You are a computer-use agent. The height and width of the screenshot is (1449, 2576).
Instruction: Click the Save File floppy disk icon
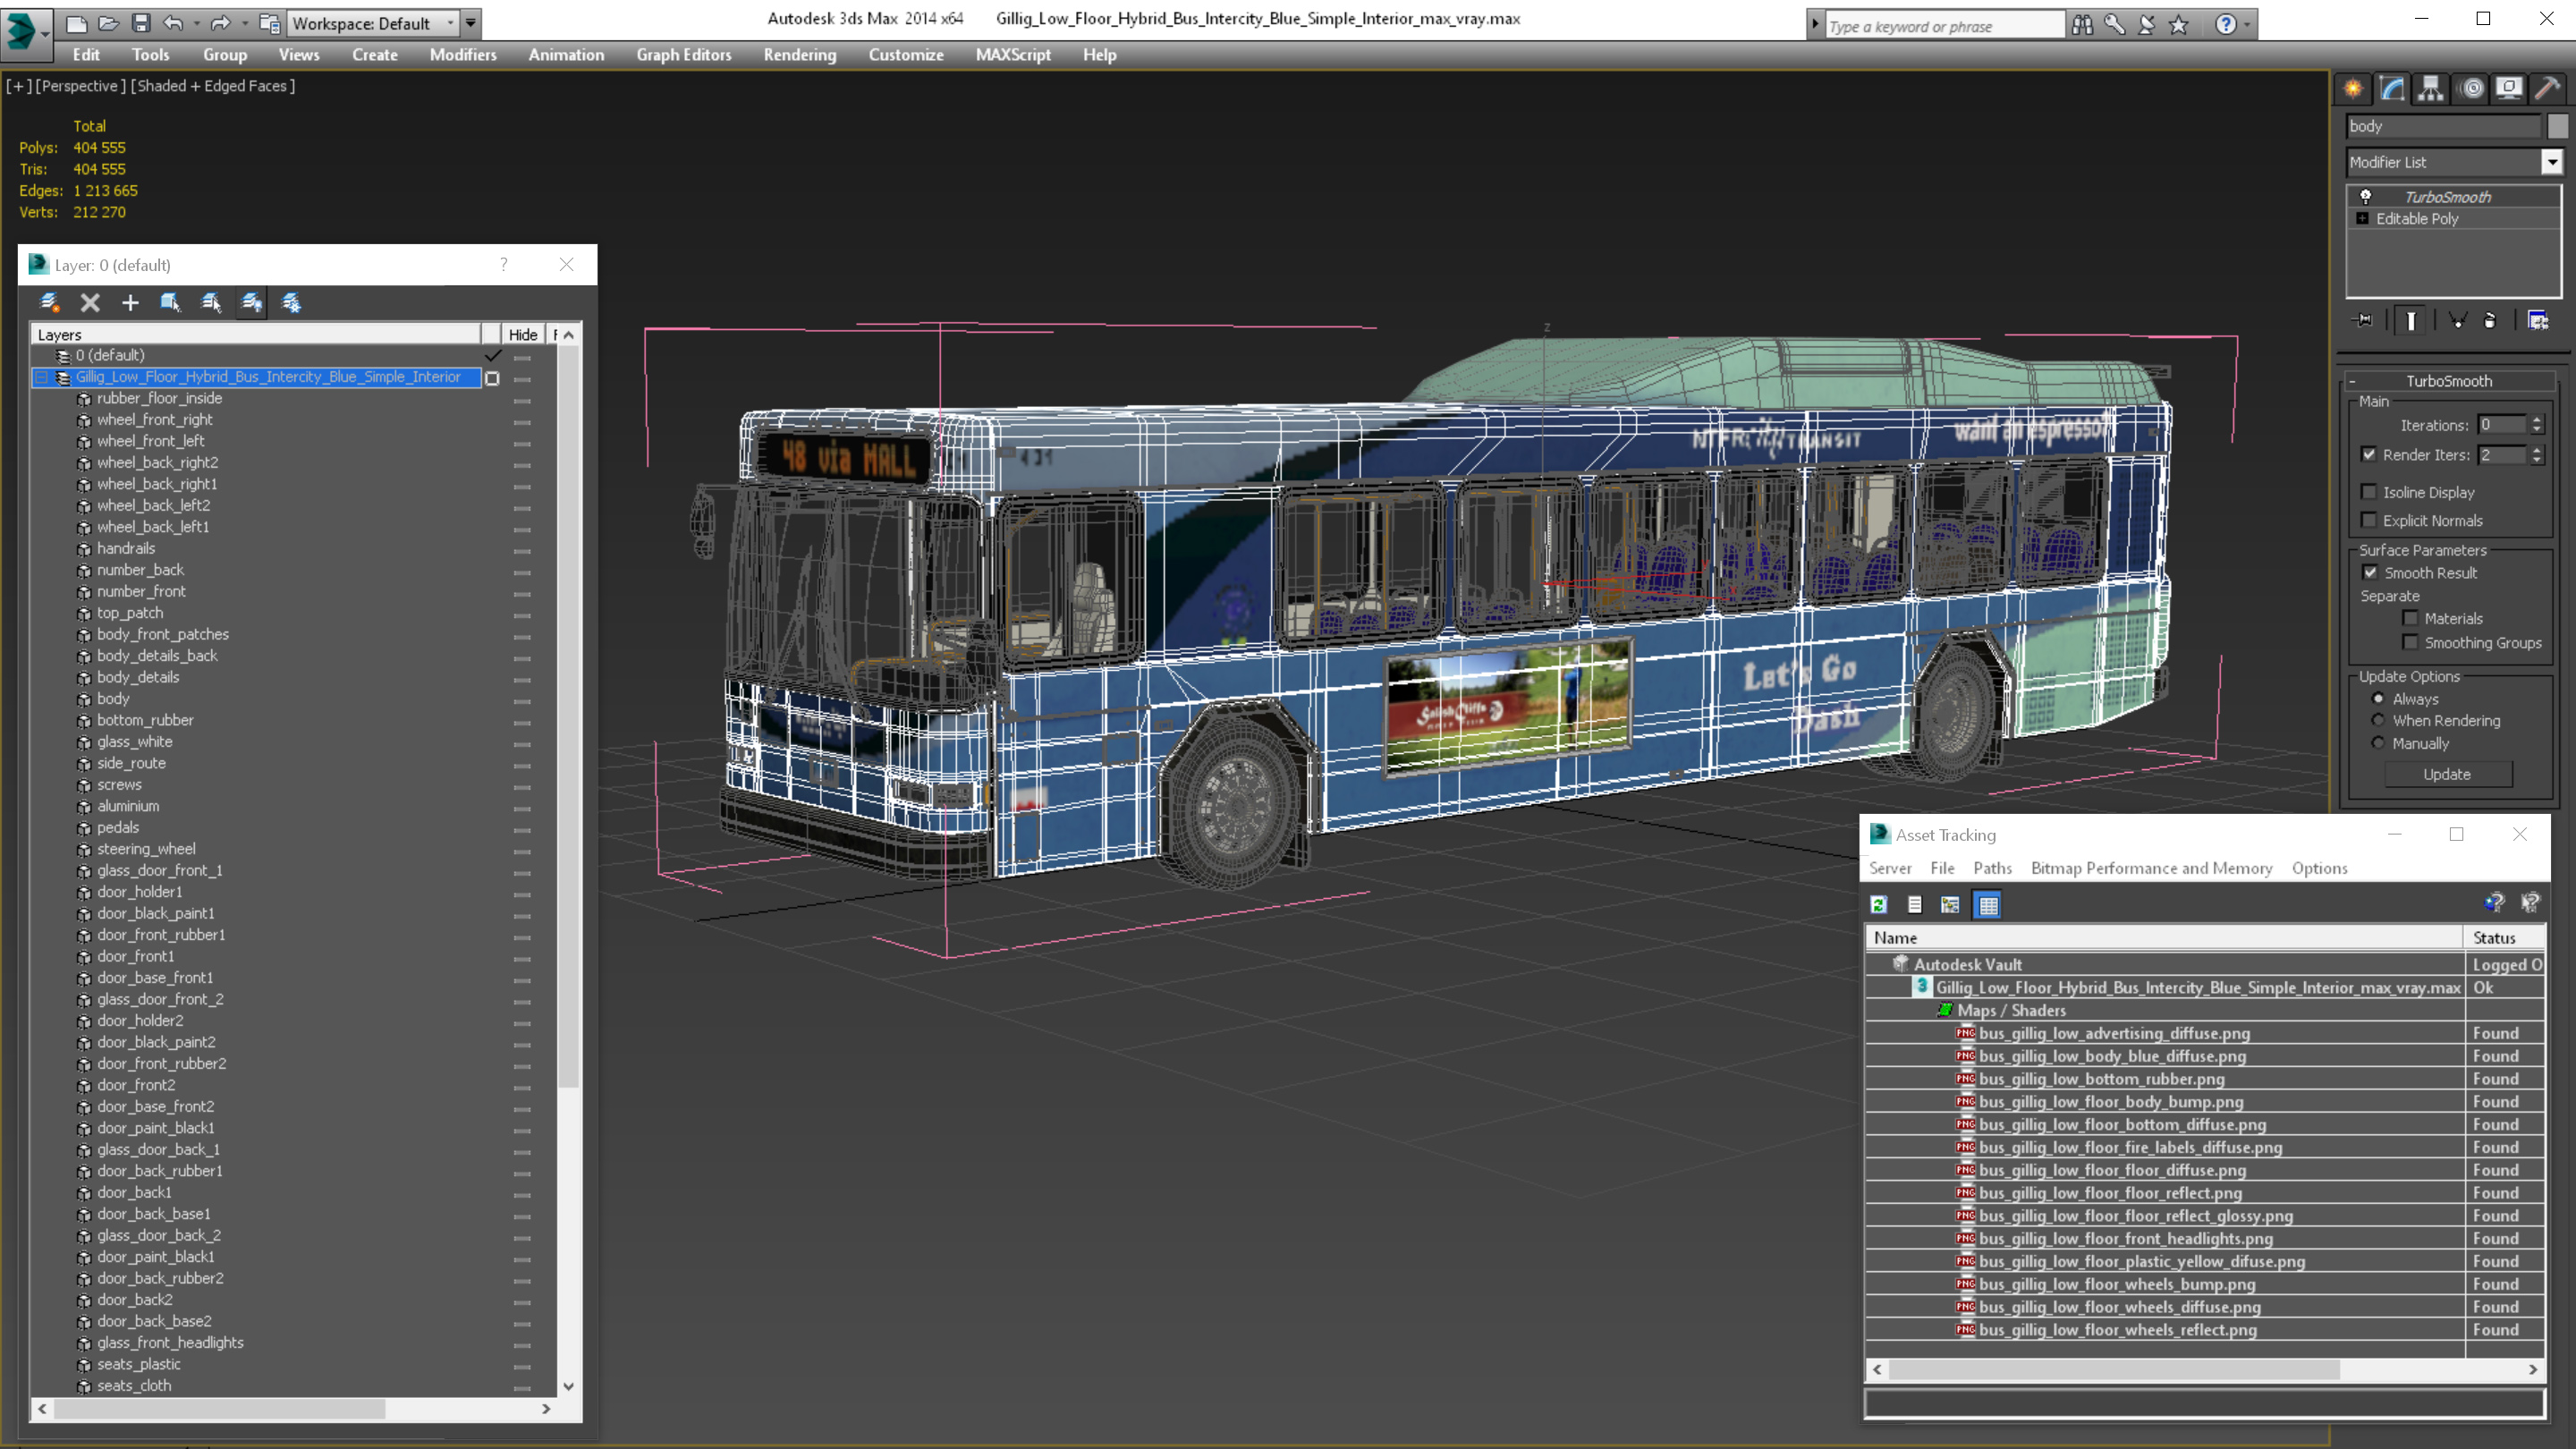point(141,23)
